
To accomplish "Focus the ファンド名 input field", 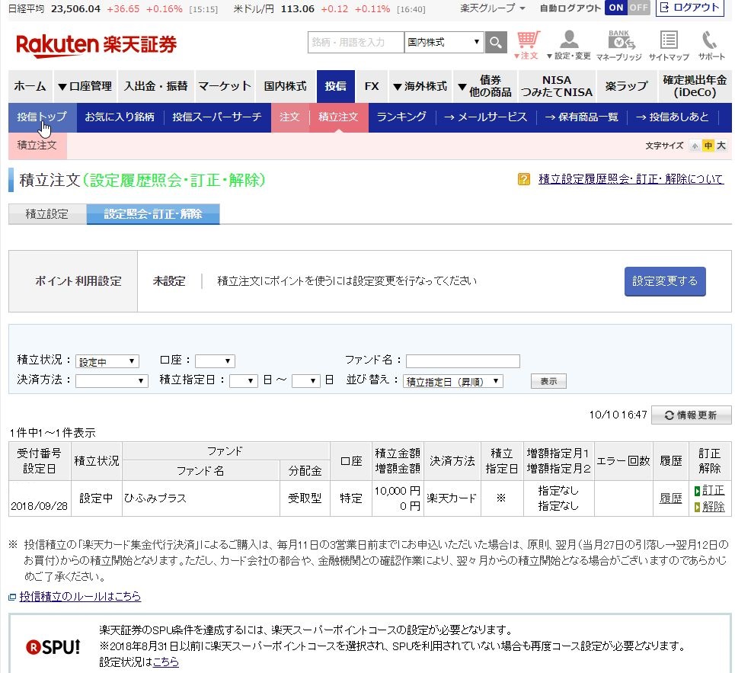I will 462,361.
